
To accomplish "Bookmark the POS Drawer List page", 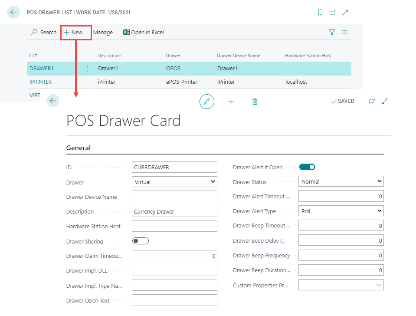I will click(320, 13).
